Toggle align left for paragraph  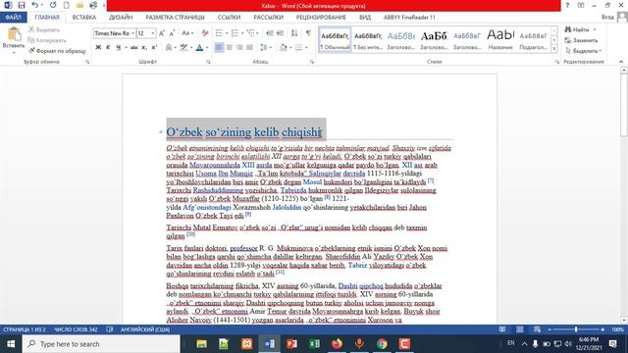click(x=219, y=48)
